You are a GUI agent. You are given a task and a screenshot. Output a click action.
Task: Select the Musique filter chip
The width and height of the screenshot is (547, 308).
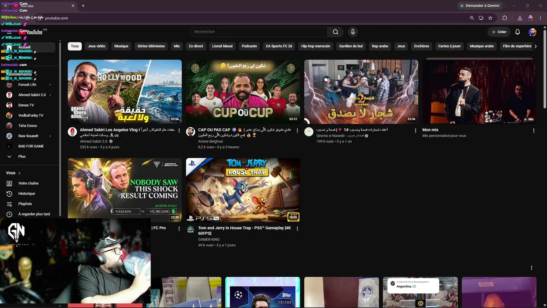[121, 46]
